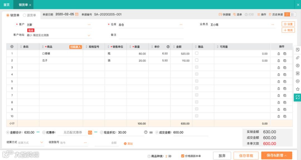Toggle the 价格跟踪本单 checkbox
This screenshot has height=160, width=301.
pos(183,156)
